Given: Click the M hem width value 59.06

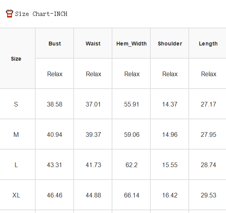Looking at the screenshot, I should pyautogui.click(x=132, y=134).
